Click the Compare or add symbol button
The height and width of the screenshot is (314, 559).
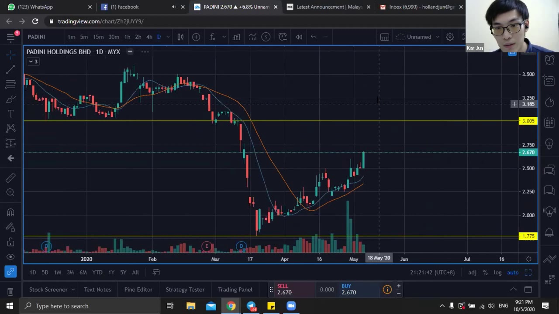pos(196,37)
